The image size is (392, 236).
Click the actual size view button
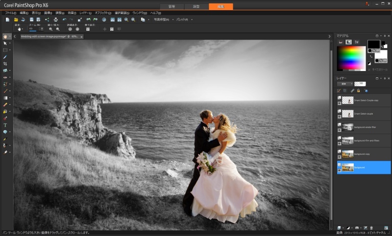tap(88, 29)
